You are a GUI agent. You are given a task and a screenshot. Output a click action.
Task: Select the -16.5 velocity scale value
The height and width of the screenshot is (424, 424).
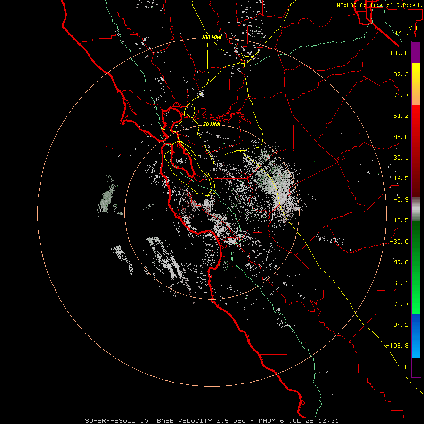pyautogui.click(x=399, y=220)
